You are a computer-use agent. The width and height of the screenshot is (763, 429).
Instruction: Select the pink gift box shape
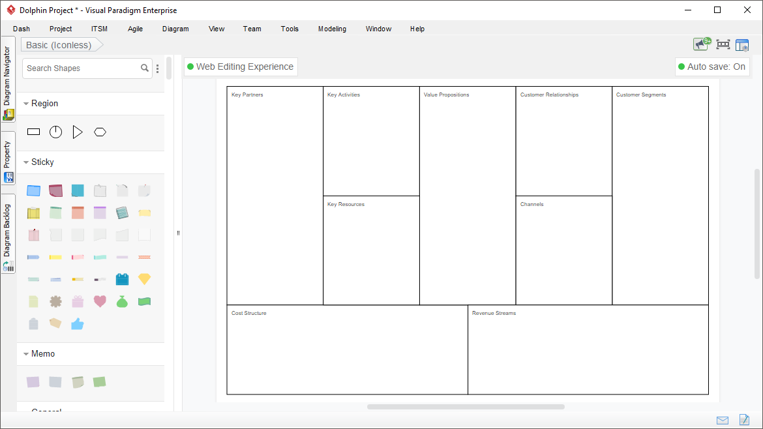(78, 302)
